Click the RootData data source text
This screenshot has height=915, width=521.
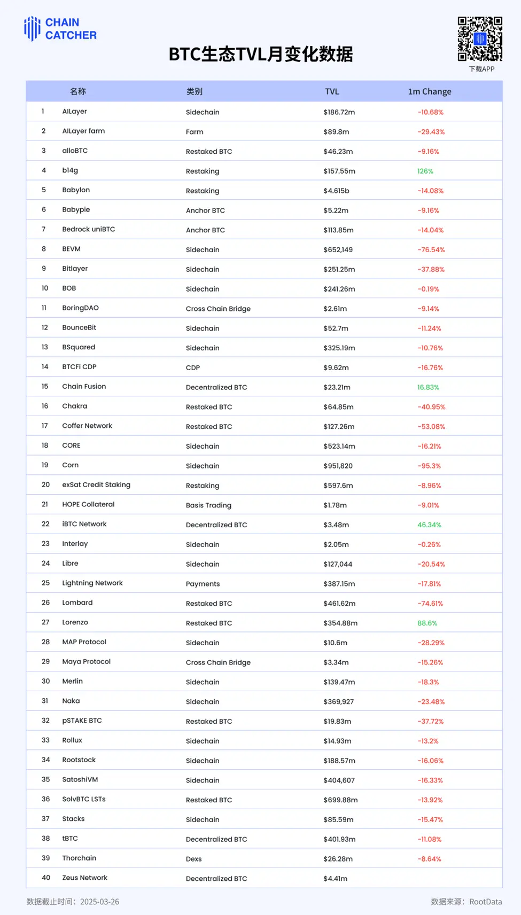(485, 902)
